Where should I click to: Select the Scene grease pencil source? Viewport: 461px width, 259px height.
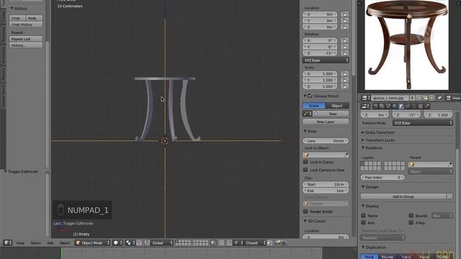pyautogui.click(x=314, y=106)
